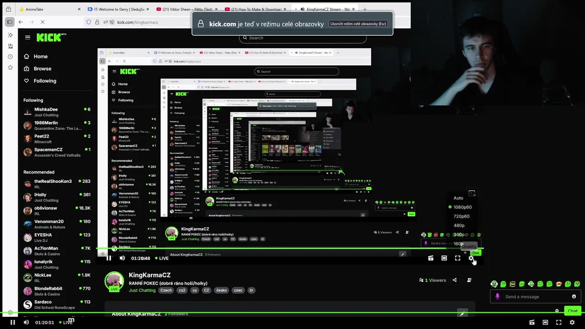Jump to LIVE on player showing 01:20:51
The width and height of the screenshot is (585, 329).
[x=65, y=322]
